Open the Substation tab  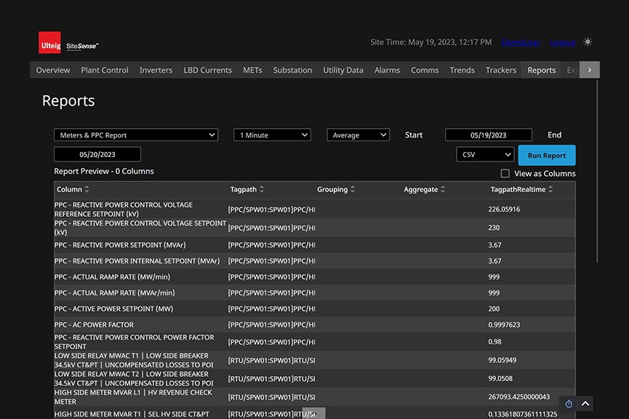pos(292,71)
